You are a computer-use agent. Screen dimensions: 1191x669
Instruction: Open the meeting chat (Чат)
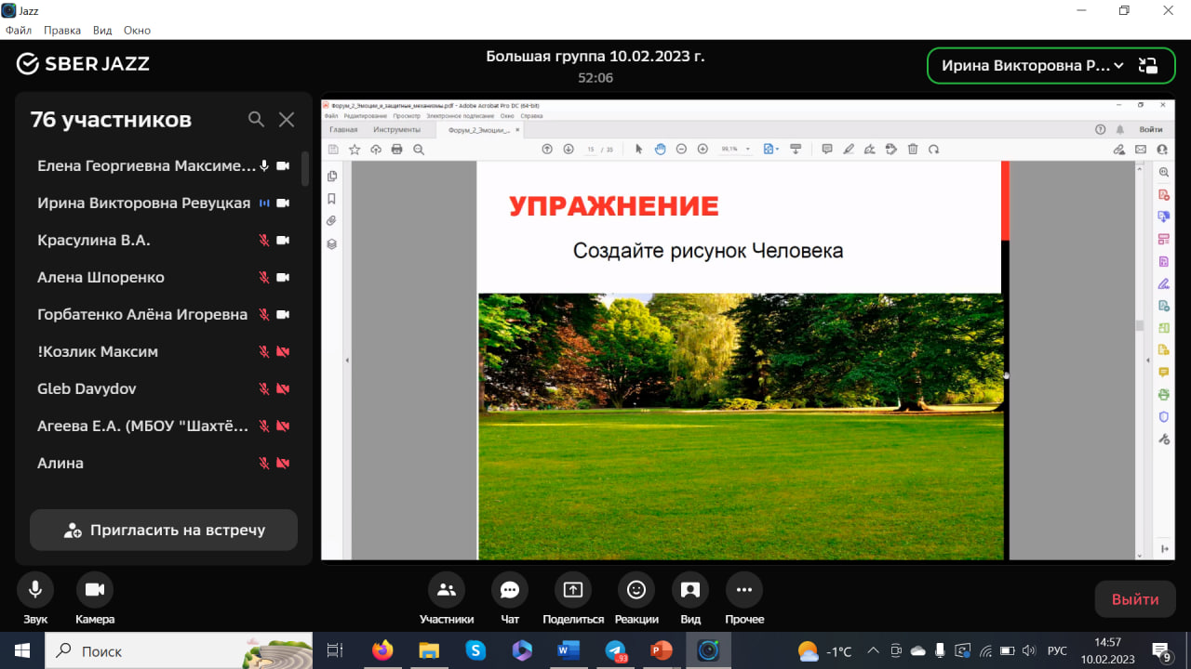pos(510,599)
